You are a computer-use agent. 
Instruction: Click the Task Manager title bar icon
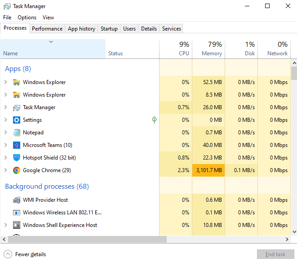7,6
